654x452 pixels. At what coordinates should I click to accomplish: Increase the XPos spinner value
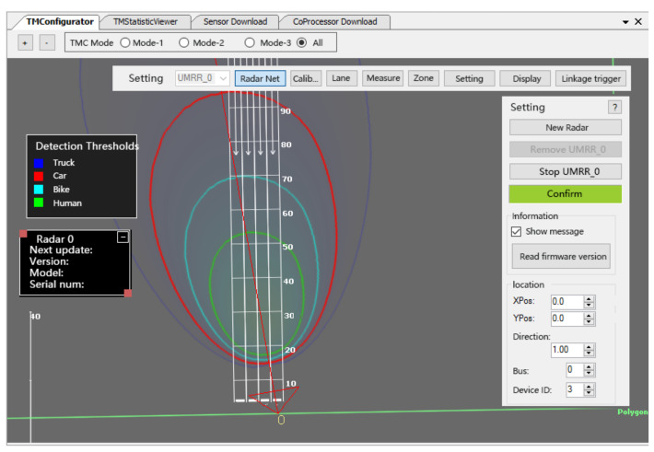[x=590, y=297]
